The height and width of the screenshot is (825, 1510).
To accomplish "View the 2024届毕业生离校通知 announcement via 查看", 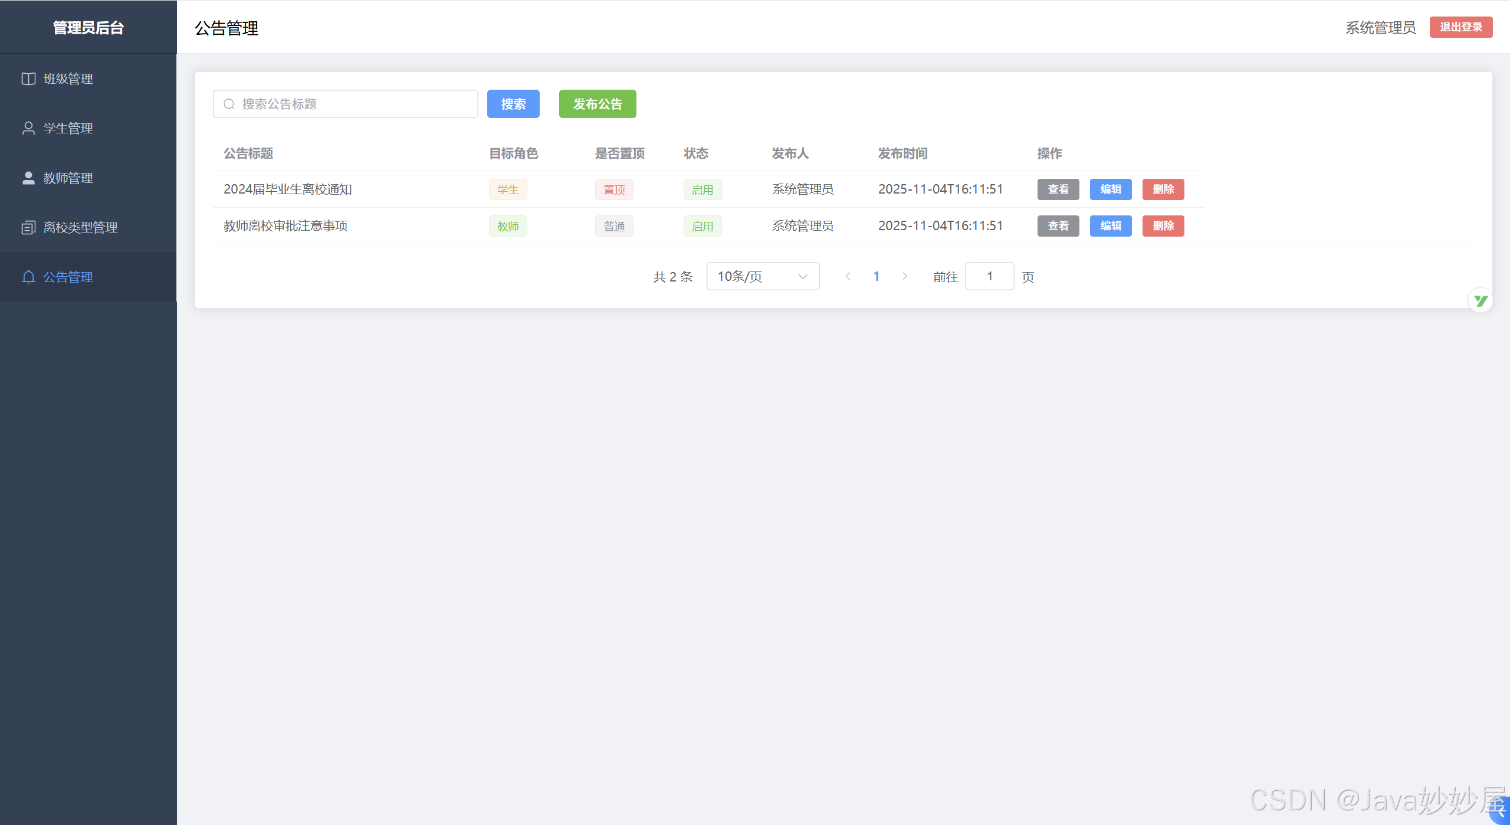I will 1058,189.
